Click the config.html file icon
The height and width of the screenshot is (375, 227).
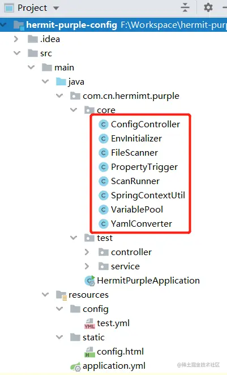pos(89,352)
